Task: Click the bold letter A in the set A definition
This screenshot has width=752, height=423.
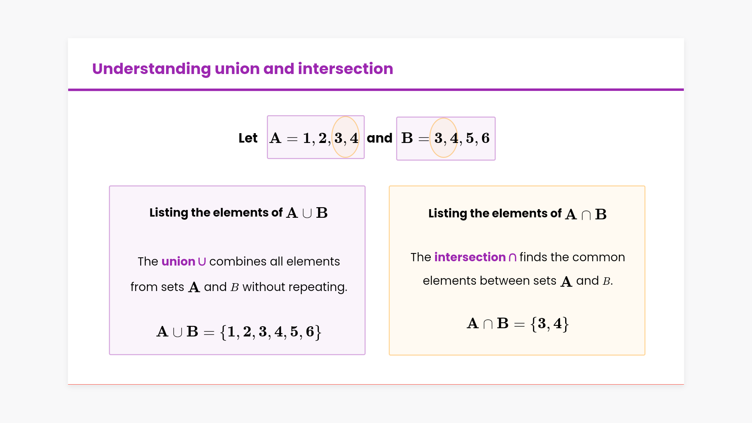Action: point(275,138)
